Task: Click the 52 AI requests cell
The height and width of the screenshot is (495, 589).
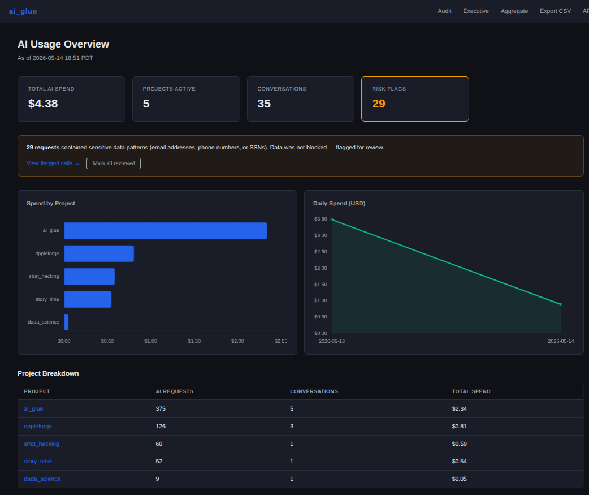Action: coord(159,462)
